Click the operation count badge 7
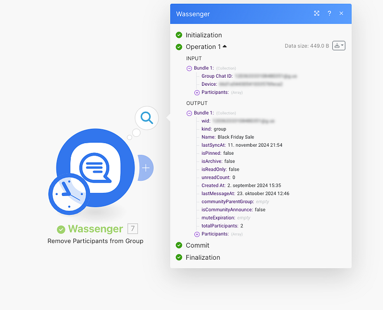The height and width of the screenshot is (310, 383). click(132, 229)
